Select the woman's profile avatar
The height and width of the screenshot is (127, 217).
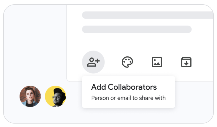(x=30, y=96)
